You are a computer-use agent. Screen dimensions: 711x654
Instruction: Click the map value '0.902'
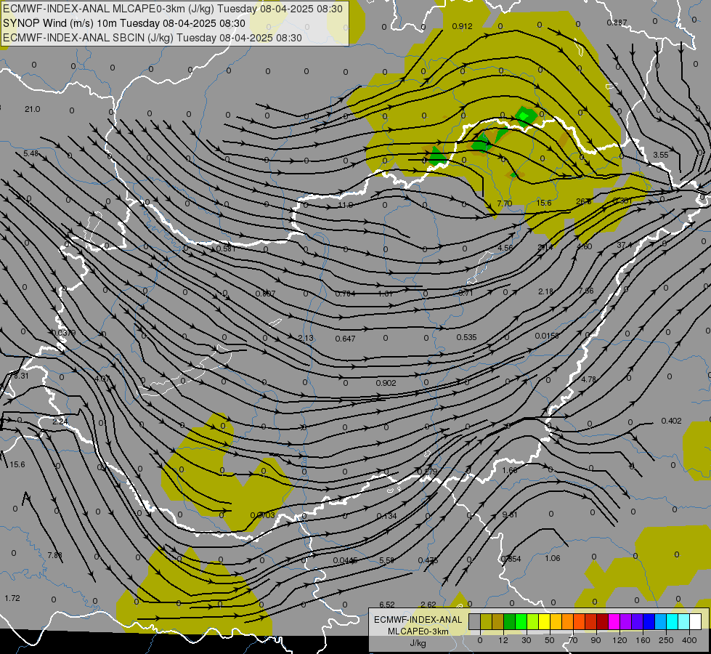pyautogui.click(x=386, y=383)
